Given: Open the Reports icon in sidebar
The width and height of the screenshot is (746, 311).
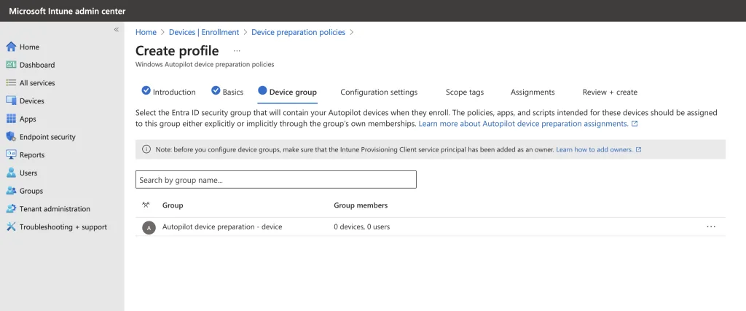Looking at the screenshot, I should [x=11, y=154].
